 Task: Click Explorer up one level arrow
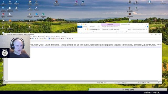(x=86, y=29)
